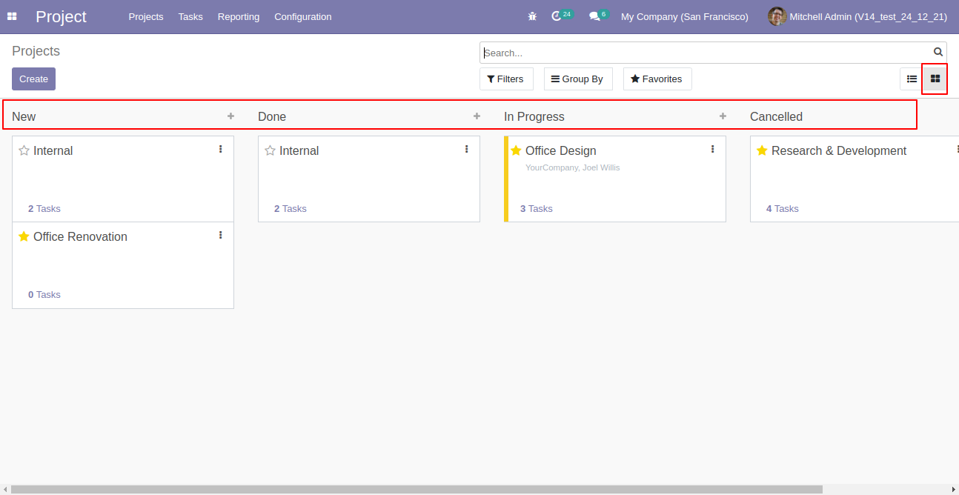Favorite the Internal project in New column
This screenshot has width=959, height=495.
(x=24, y=150)
